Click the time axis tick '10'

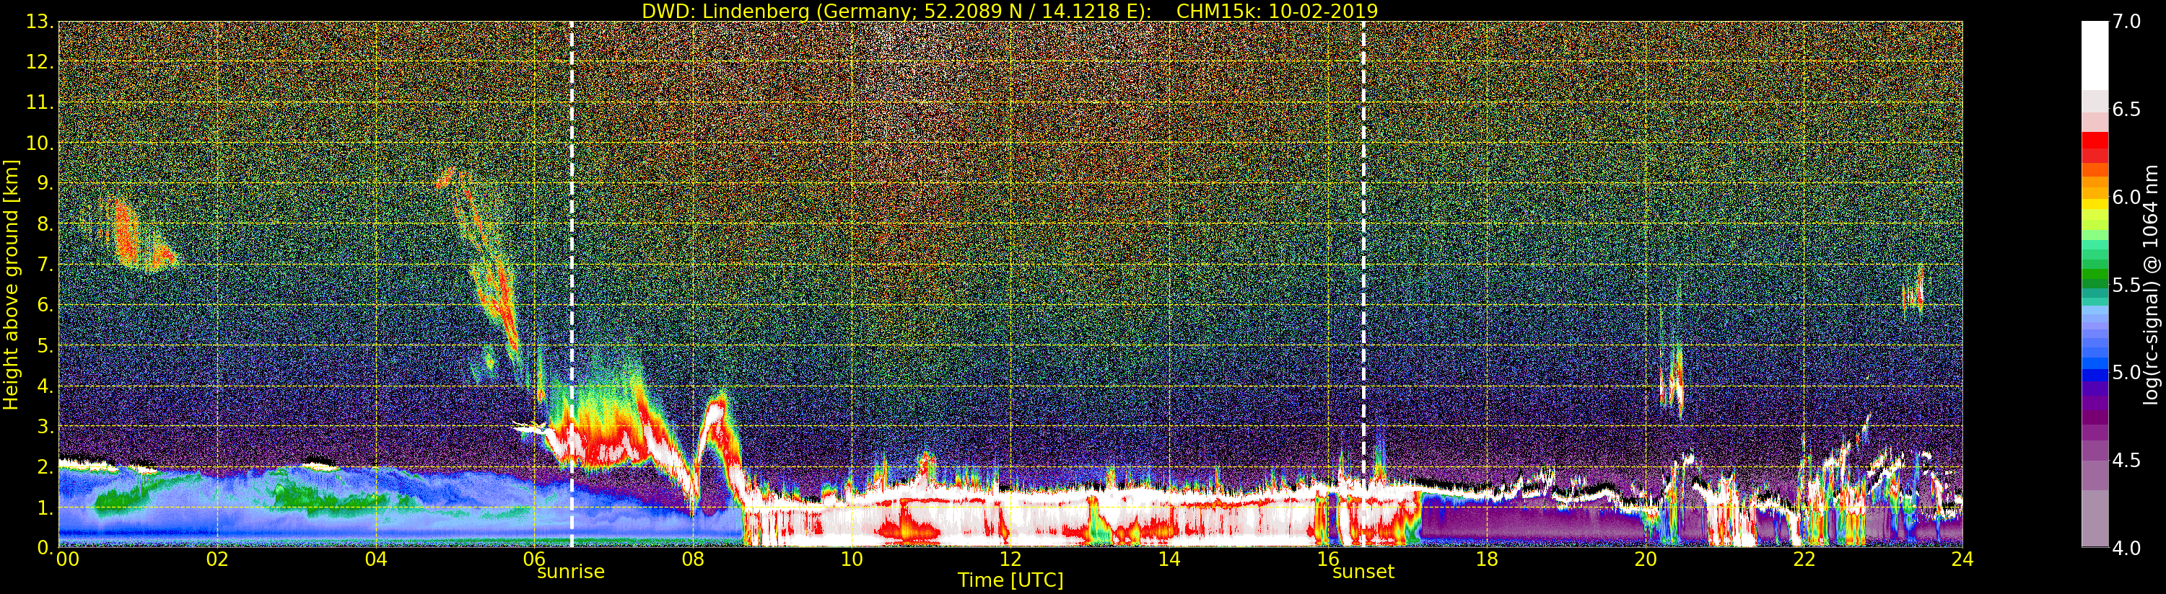(x=852, y=559)
